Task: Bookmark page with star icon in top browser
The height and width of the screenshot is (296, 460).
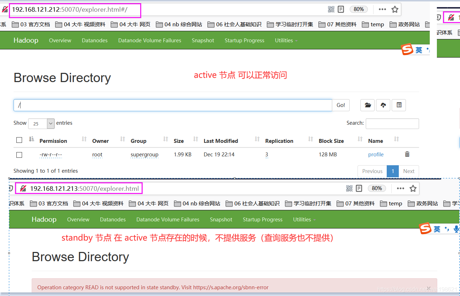Action: [395, 9]
